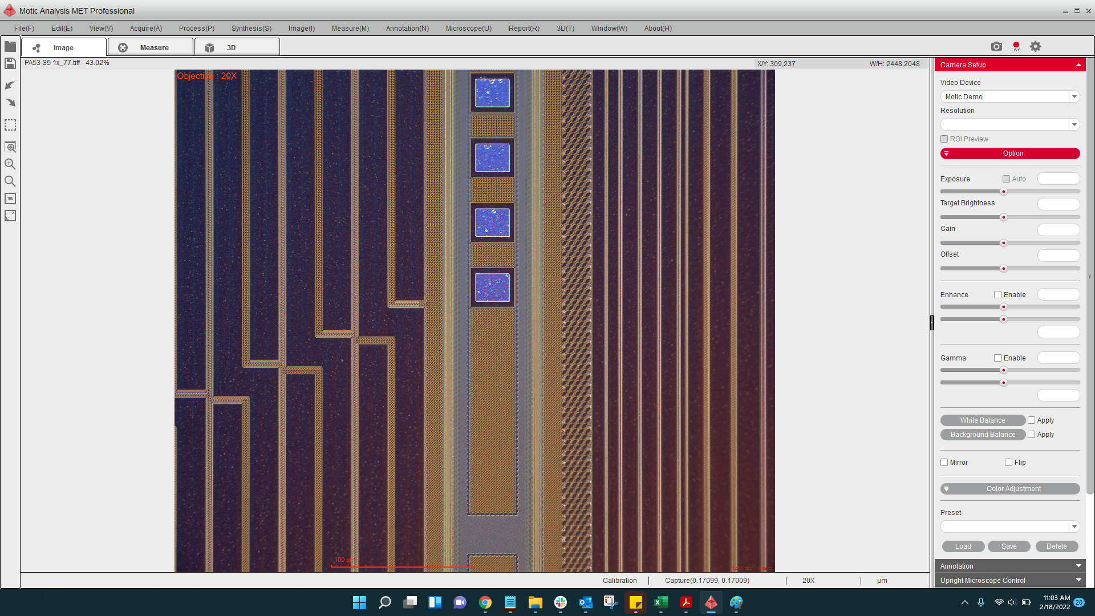Open the Preset dropdown
This screenshot has height=616, width=1095.
coord(1074,526)
